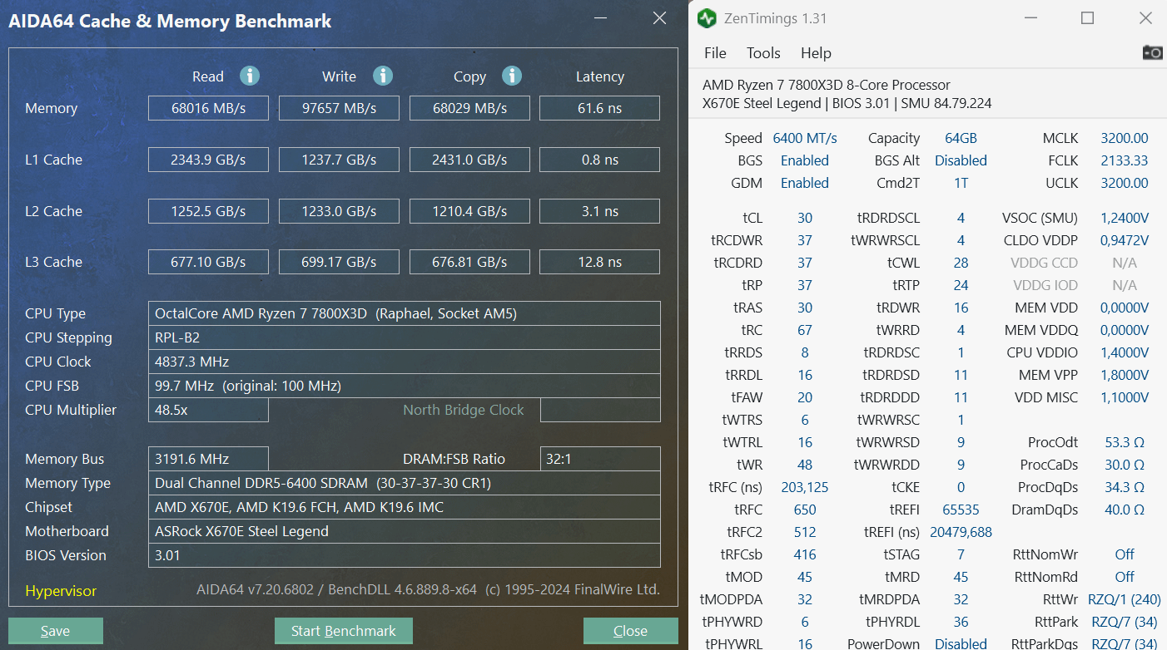Click the L2 Cache Read value 1252.5 GB/s
The height and width of the screenshot is (650, 1167).
point(208,211)
